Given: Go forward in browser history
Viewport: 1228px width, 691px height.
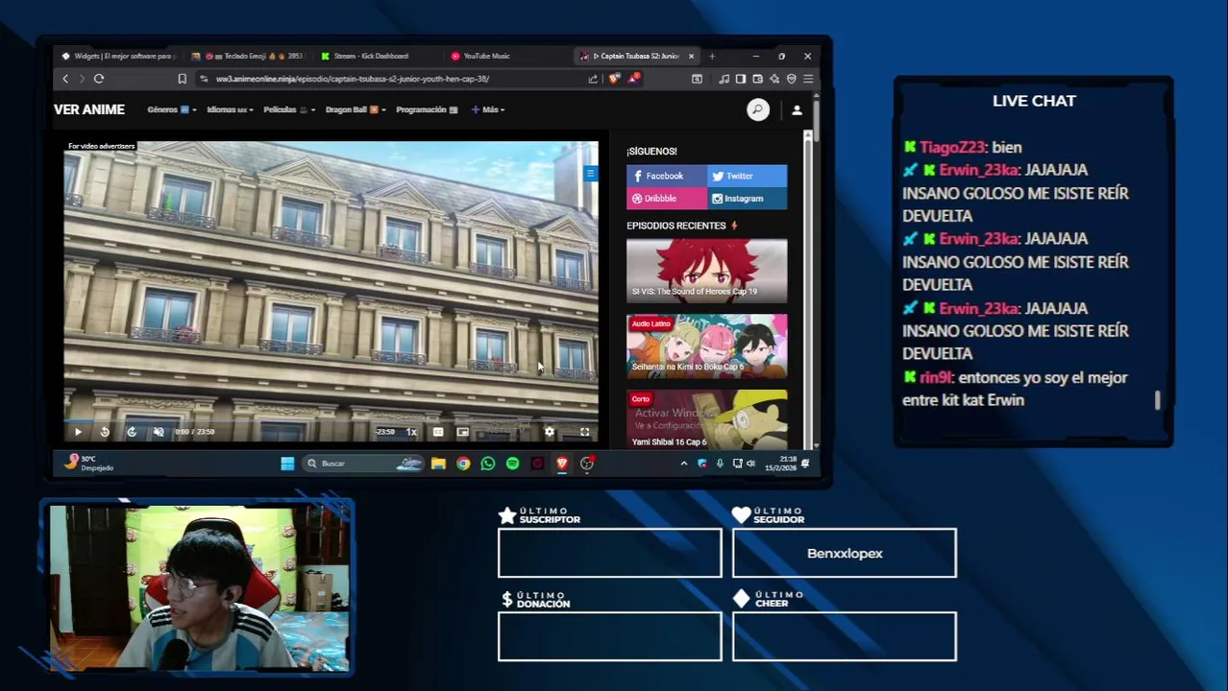Looking at the screenshot, I should point(82,79).
